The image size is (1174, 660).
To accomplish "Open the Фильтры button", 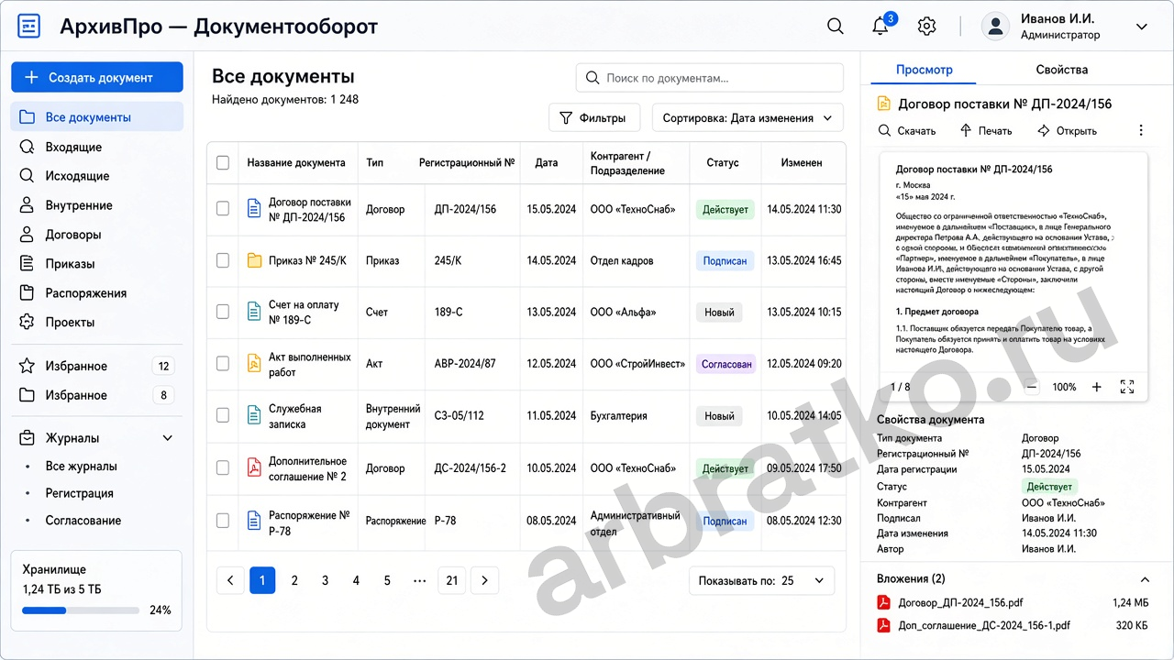I will tap(594, 117).
